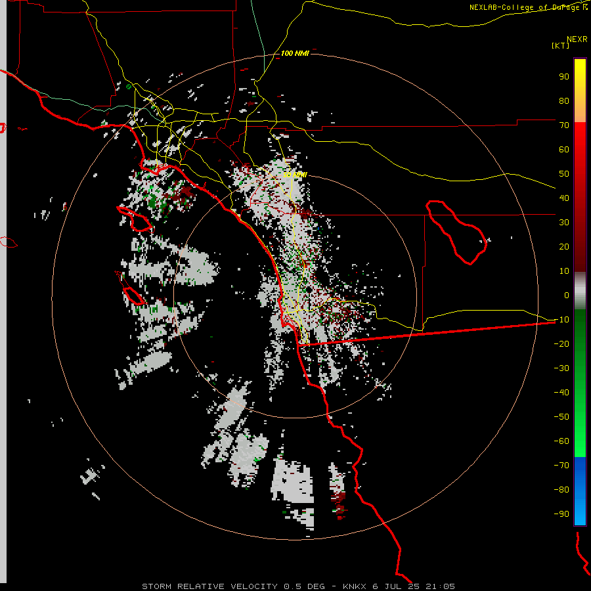Click the 60 value on velocity scale
591x591 pixels.
click(564, 149)
